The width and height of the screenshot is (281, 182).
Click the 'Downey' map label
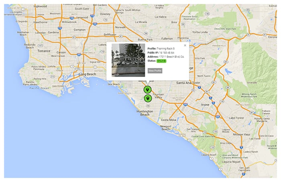coord(105,14)
